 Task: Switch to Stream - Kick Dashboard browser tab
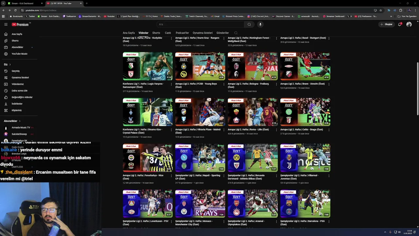click(x=25, y=3)
